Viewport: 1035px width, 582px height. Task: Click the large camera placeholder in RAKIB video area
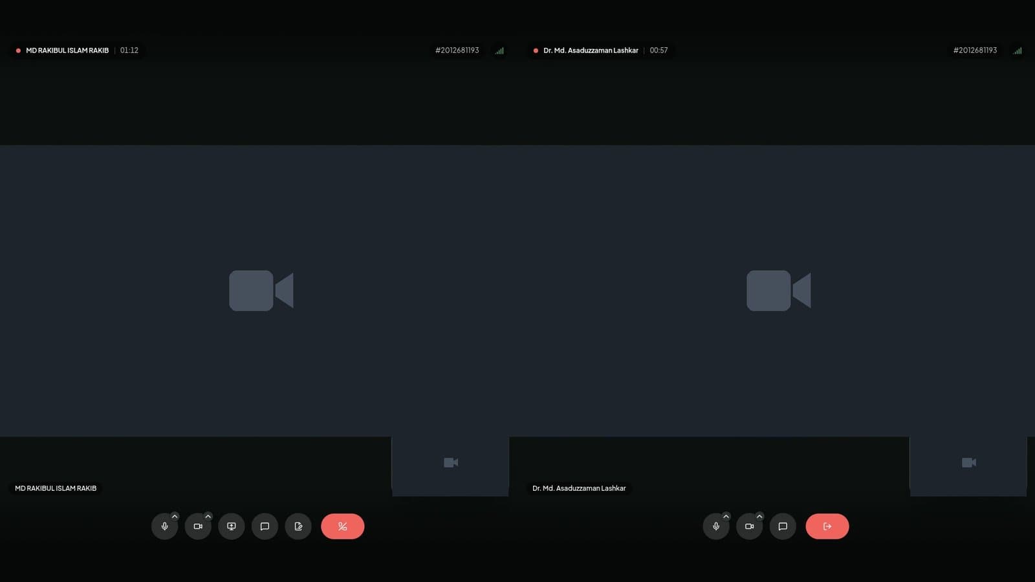[261, 290]
